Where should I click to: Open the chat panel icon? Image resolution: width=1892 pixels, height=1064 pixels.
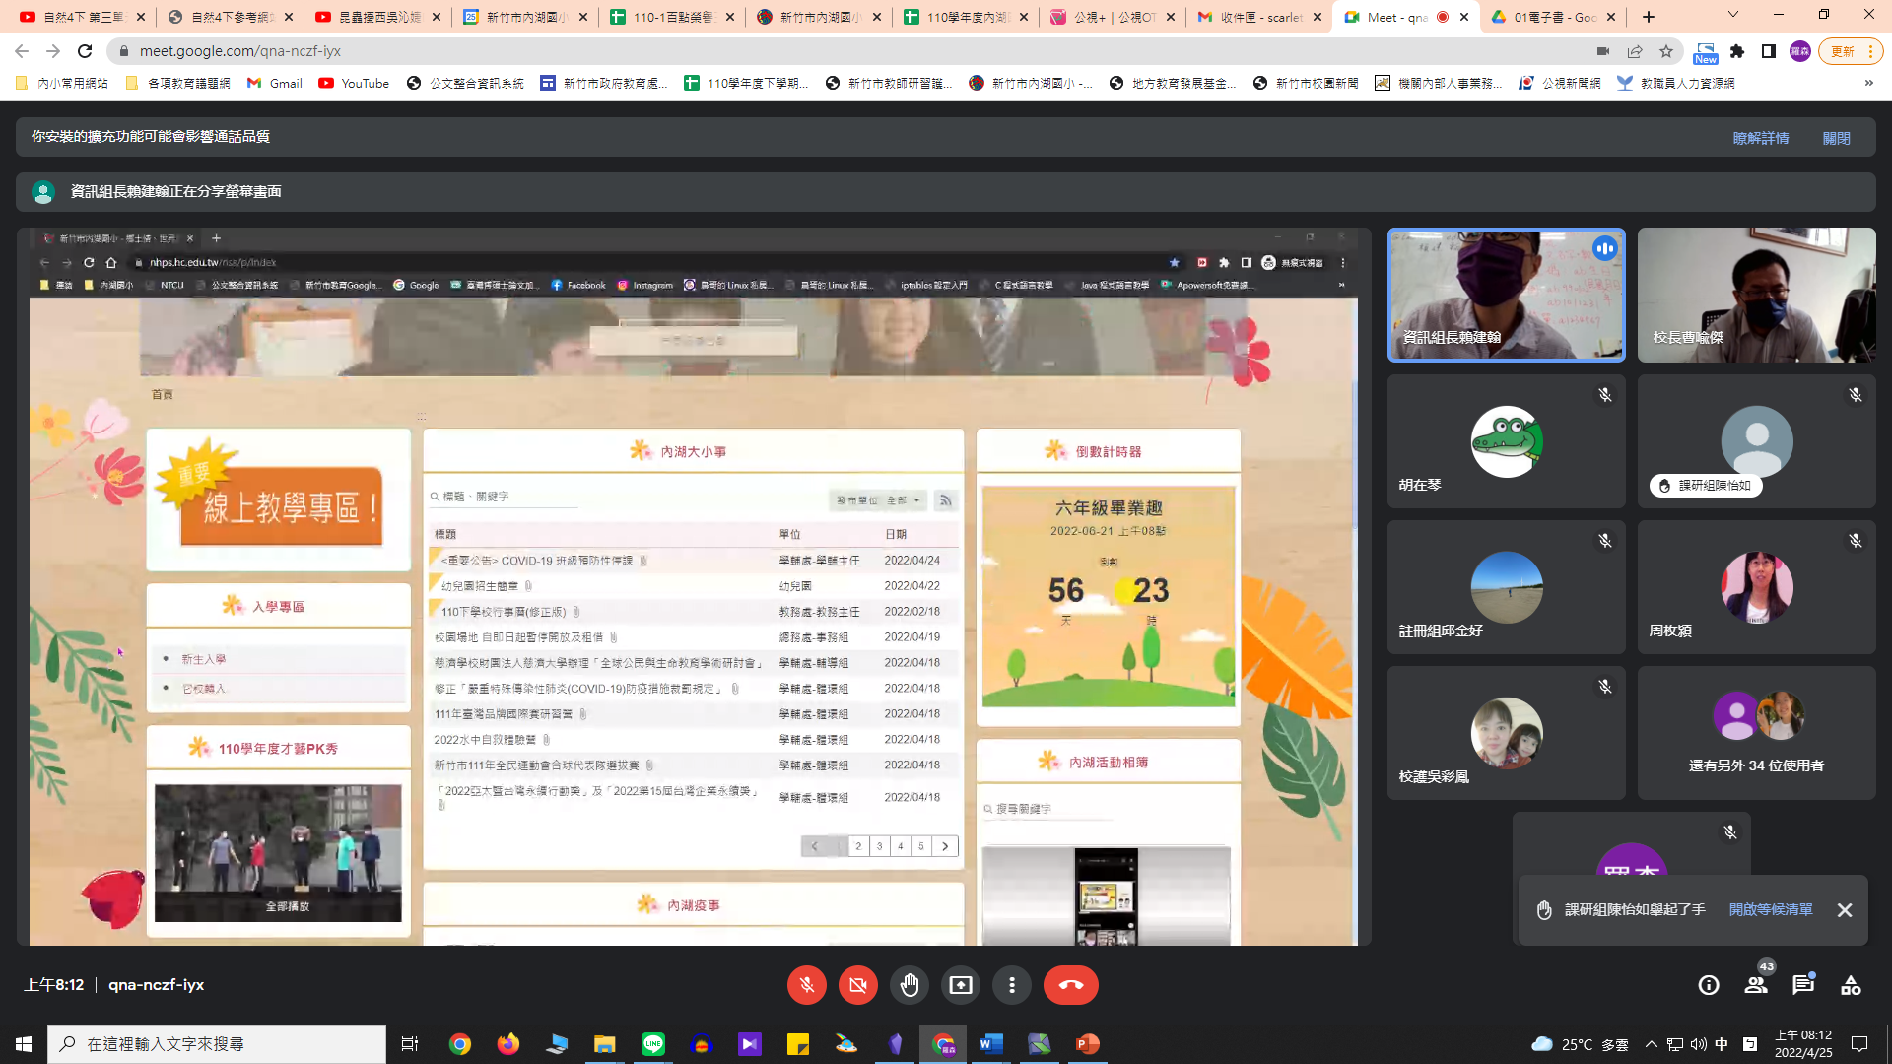point(1803,985)
